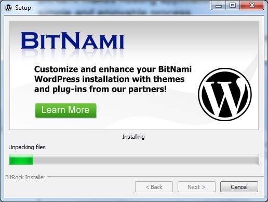
Task: Click the "Unpacking files" label
Action: 27,147
